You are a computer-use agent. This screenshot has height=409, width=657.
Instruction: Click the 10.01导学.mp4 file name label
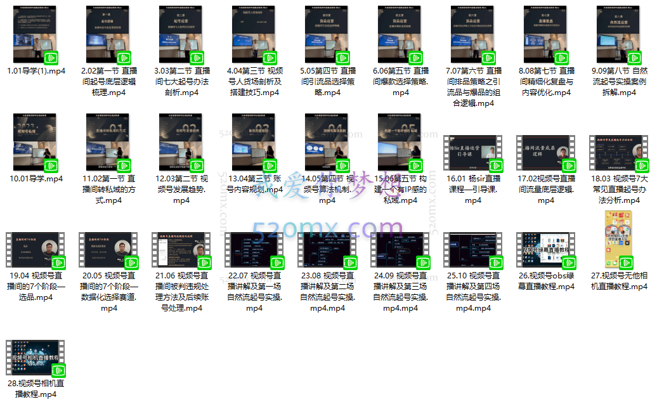(36, 179)
